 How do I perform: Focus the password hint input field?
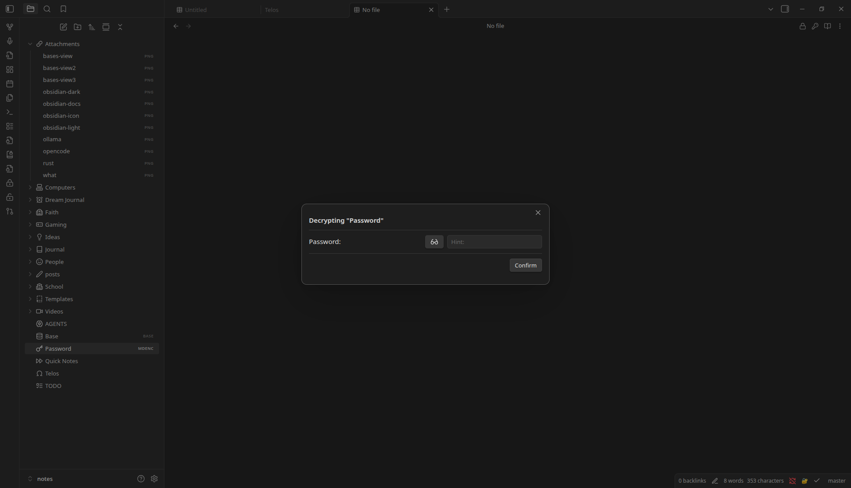tap(494, 242)
